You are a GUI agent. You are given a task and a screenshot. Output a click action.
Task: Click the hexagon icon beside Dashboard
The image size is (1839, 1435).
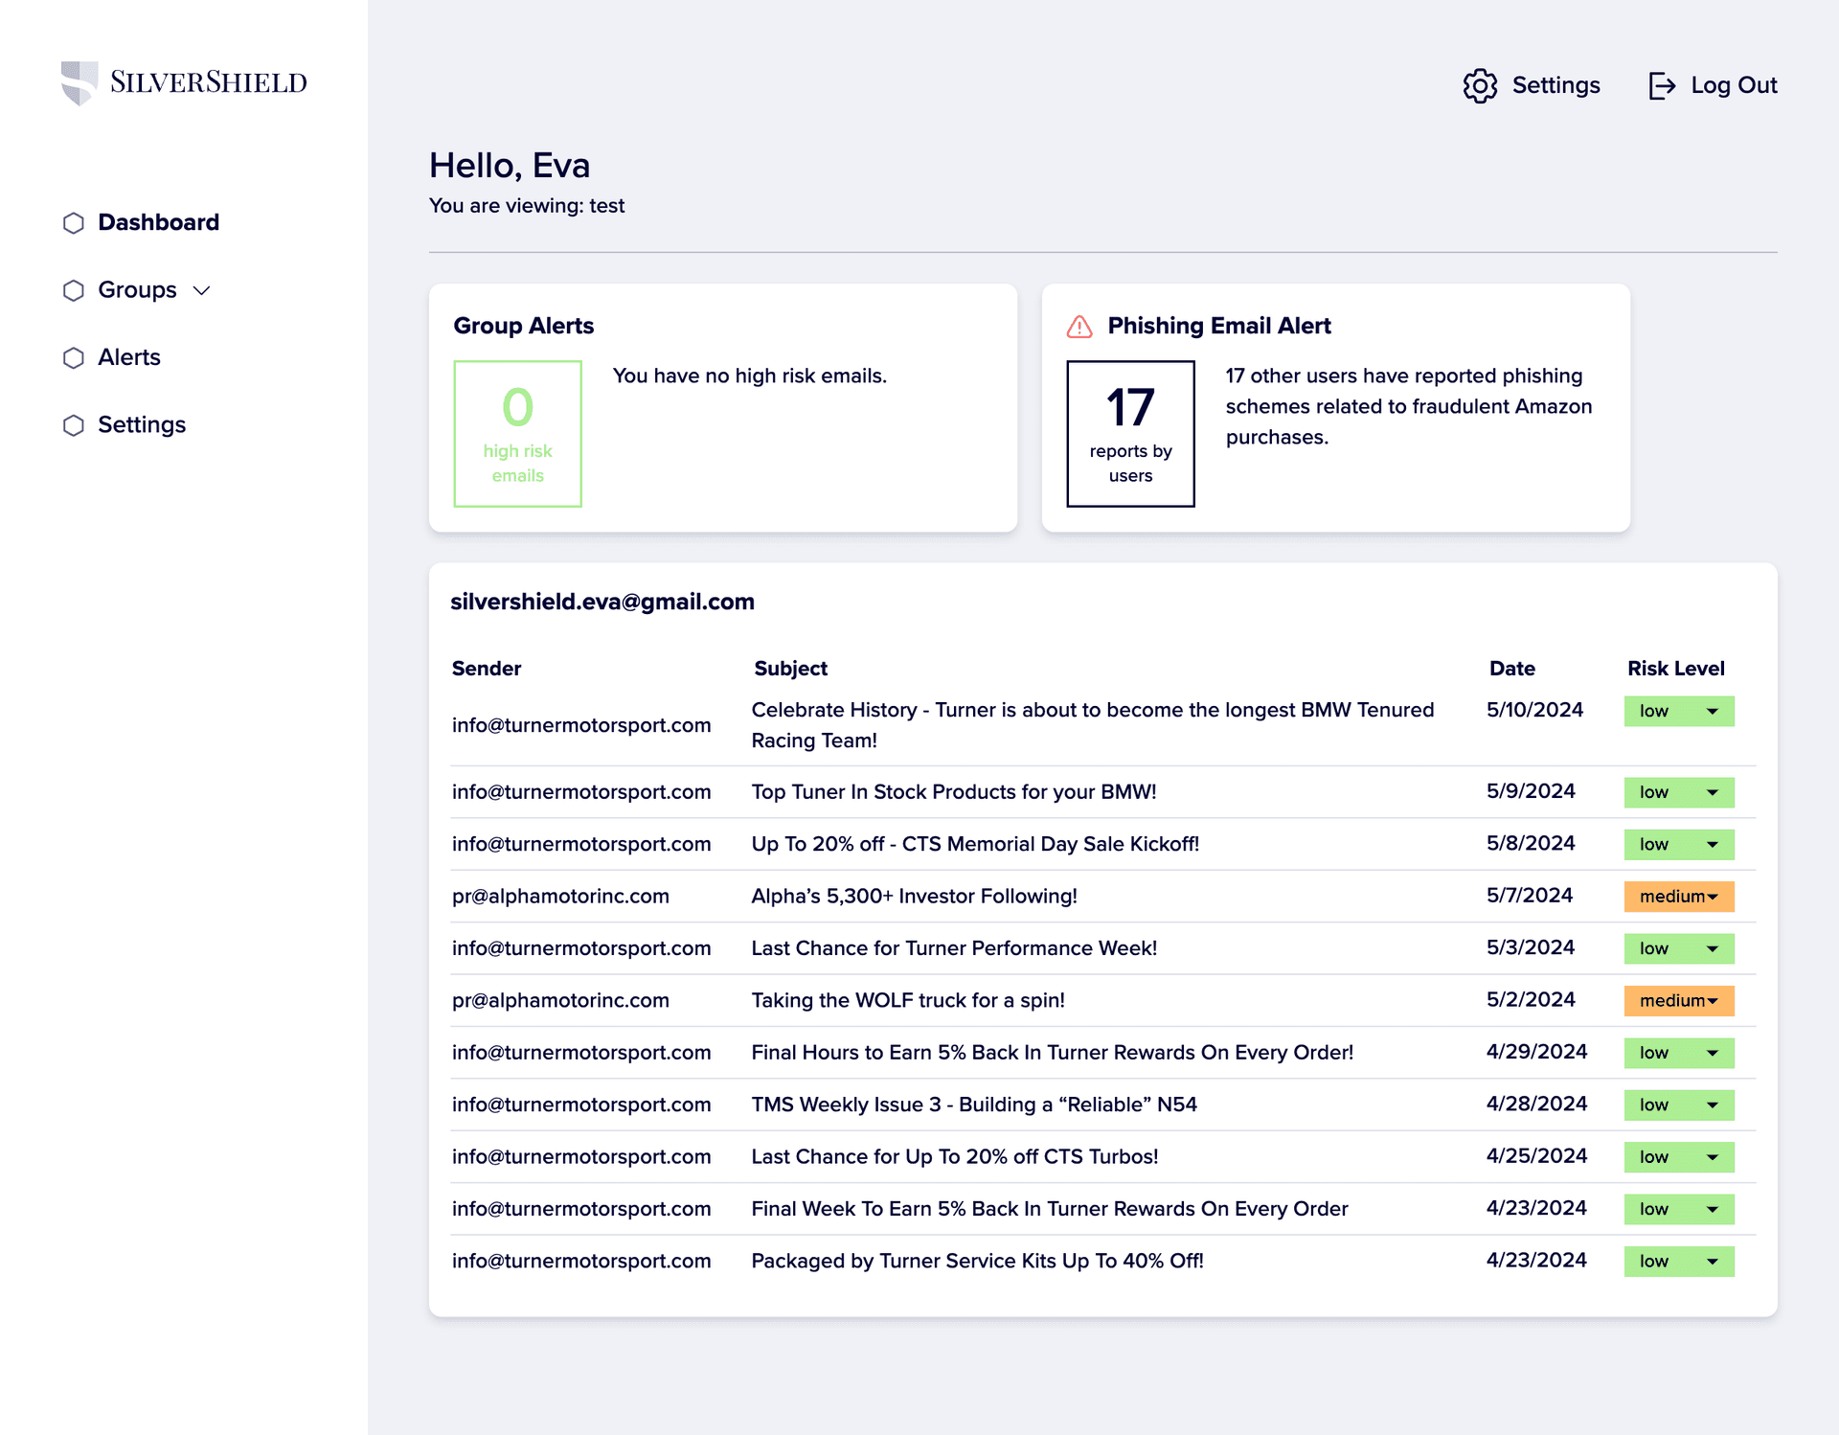click(74, 223)
